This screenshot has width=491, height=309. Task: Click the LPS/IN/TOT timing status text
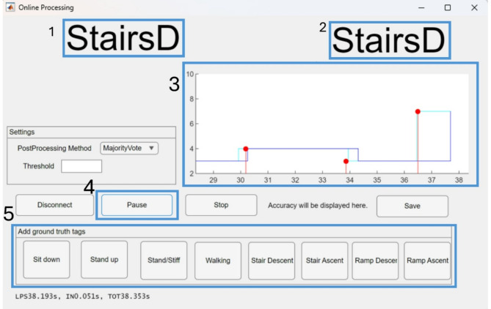(82, 297)
